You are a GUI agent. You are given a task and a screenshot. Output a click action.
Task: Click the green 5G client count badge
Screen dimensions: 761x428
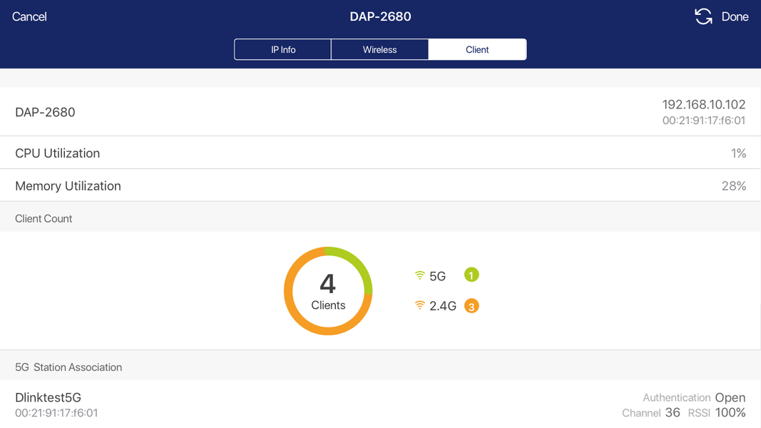(471, 275)
